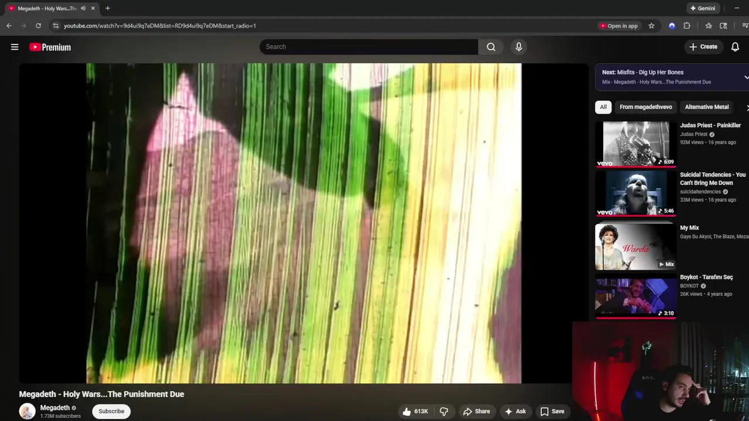This screenshot has height=421, width=749.
Task: Click Mix - Megadeth playlist subtitle
Action: 657,82
